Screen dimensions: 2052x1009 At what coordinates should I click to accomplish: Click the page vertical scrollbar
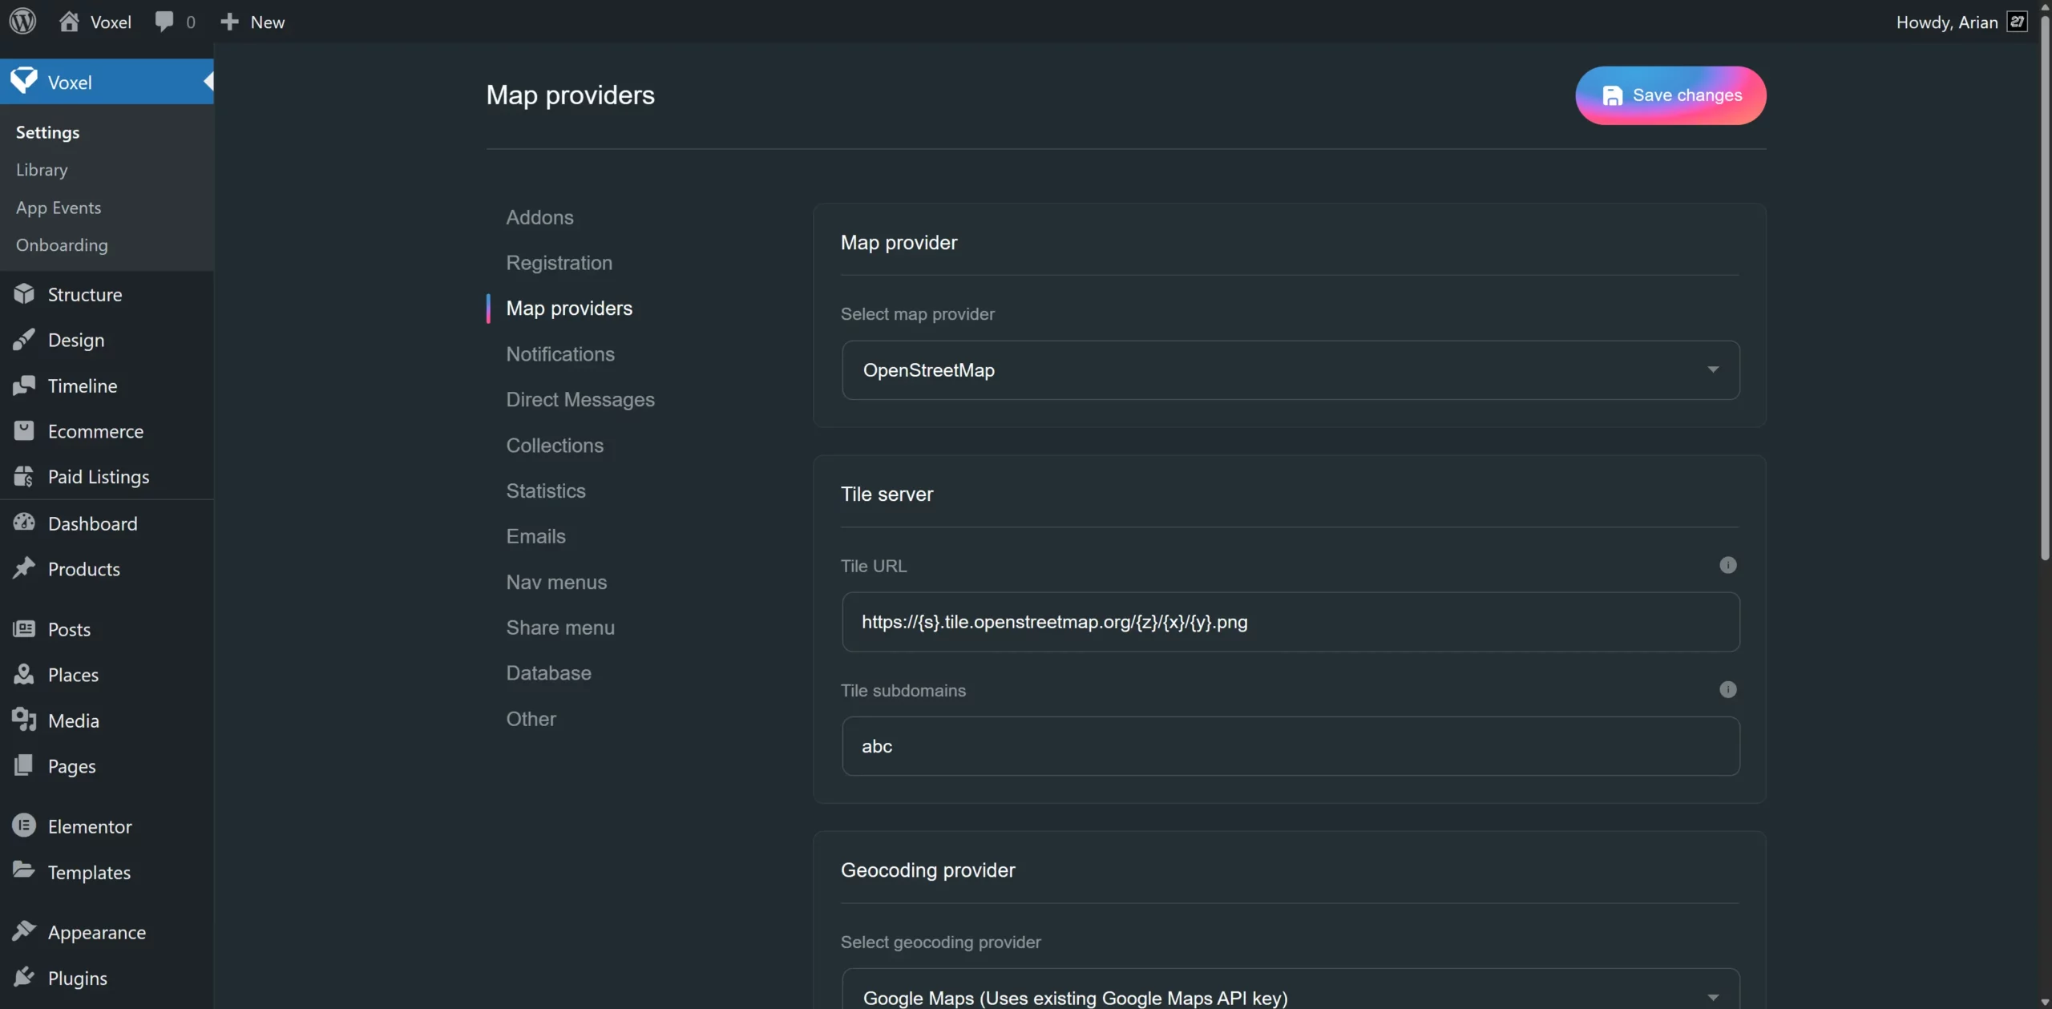pos(2045,289)
